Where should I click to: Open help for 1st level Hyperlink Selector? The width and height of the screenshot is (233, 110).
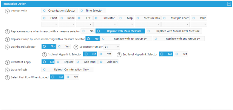44,55
